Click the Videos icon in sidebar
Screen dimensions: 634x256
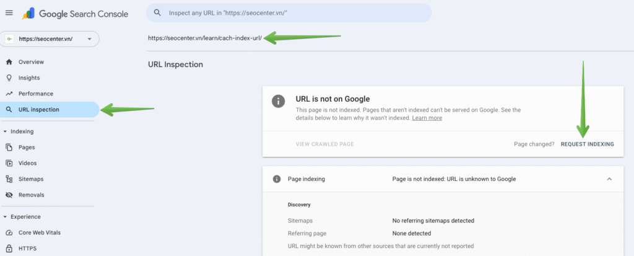tap(9, 163)
